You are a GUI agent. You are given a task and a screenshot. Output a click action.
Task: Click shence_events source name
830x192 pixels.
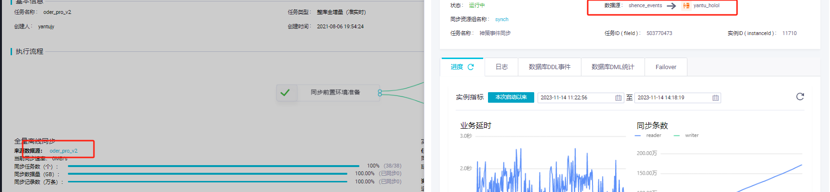(645, 6)
